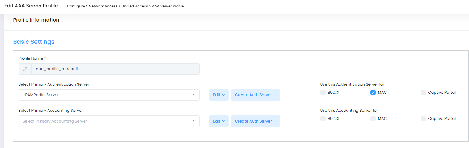Viewport: 469px width, 148px height.
Task: Click the aaa_profile_macauth profile name field
Action: (x=115, y=69)
